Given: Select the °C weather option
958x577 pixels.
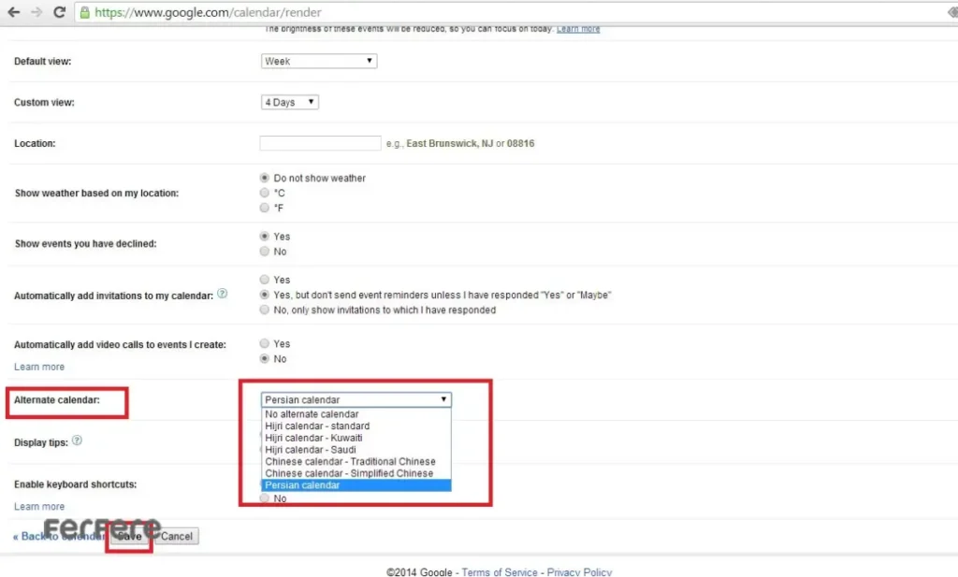Looking at the screenshot, I should click(x=265, y=193).
